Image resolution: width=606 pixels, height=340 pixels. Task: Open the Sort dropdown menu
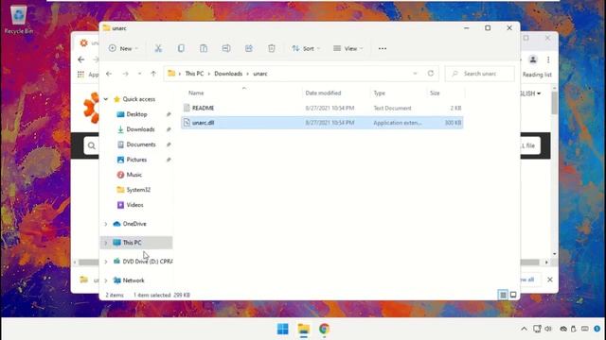pos(306,48)
